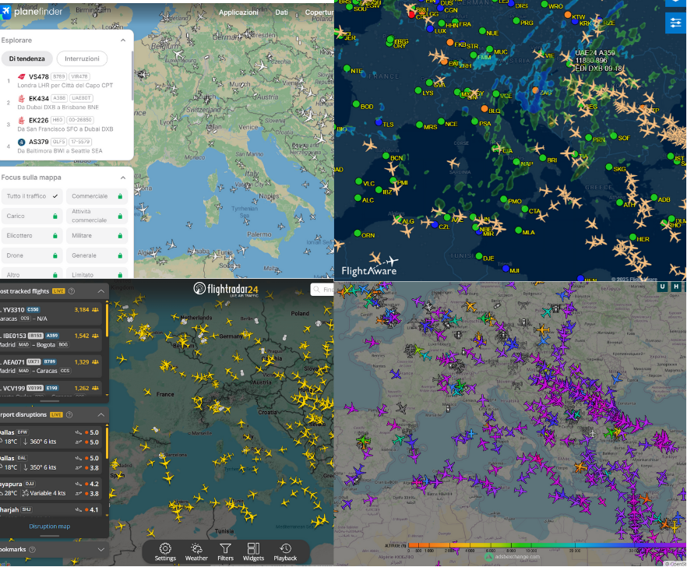
Task: Switch to the Di tendenza tab
Action: click(26, 58)
